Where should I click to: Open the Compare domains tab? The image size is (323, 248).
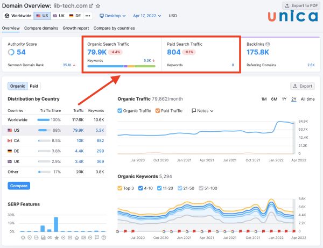[x=41, y=28]
